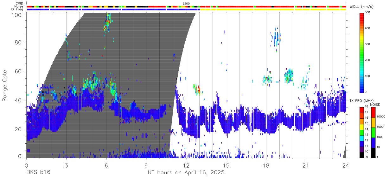Click y-axis tick label '100'
Image resolution: width=389 pixels, height=179 pixels.
(x=17, y=15)
